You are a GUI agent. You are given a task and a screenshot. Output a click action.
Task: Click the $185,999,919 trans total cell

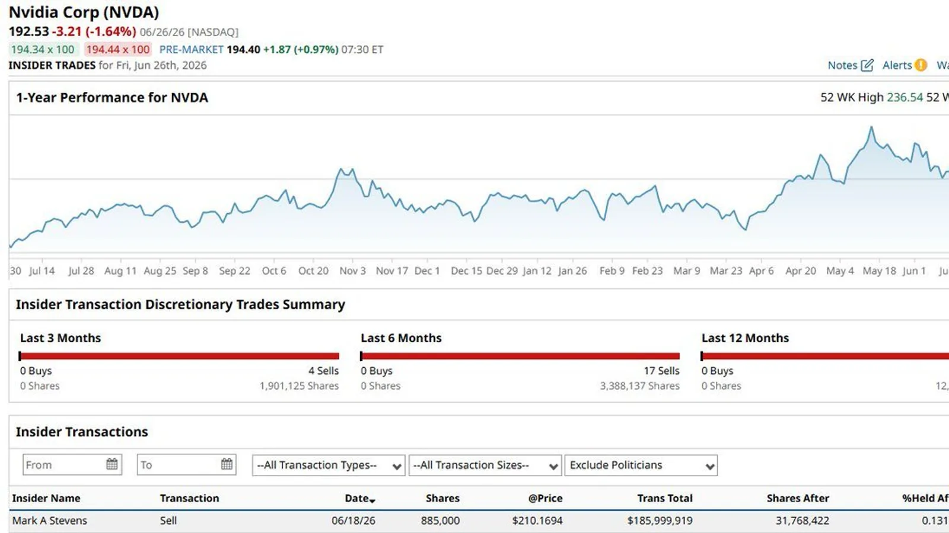[x=660, y=521]
